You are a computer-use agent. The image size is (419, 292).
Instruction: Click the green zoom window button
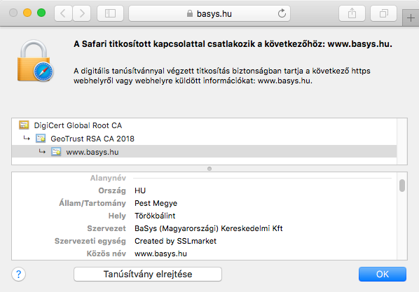click(x=41, y=13)
